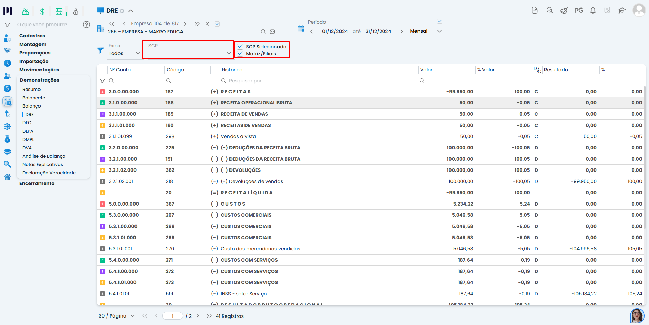The height and width of the screenshot is (325, 649).
Task: Go to next page of records
Action: [198, 316]
